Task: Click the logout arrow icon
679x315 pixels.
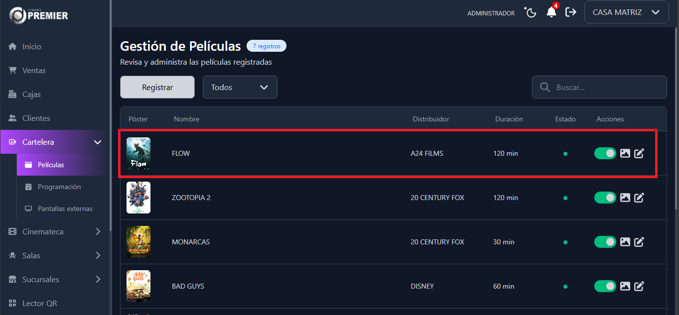Action: point(571,12)
